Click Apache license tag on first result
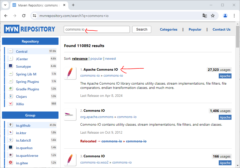This screenshot has width=240, height=168. pos(225,76)
